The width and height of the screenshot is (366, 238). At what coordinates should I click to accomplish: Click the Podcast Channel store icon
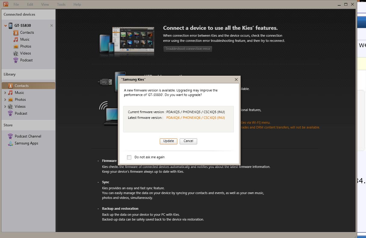pyautogui.click(x=11, y=136)
